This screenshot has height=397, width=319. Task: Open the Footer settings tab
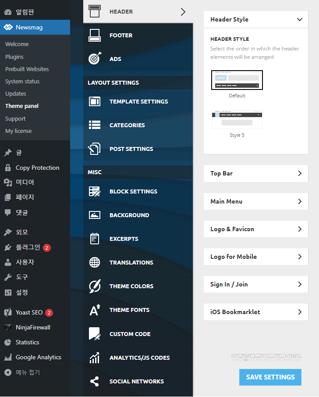tap(138, 35)
